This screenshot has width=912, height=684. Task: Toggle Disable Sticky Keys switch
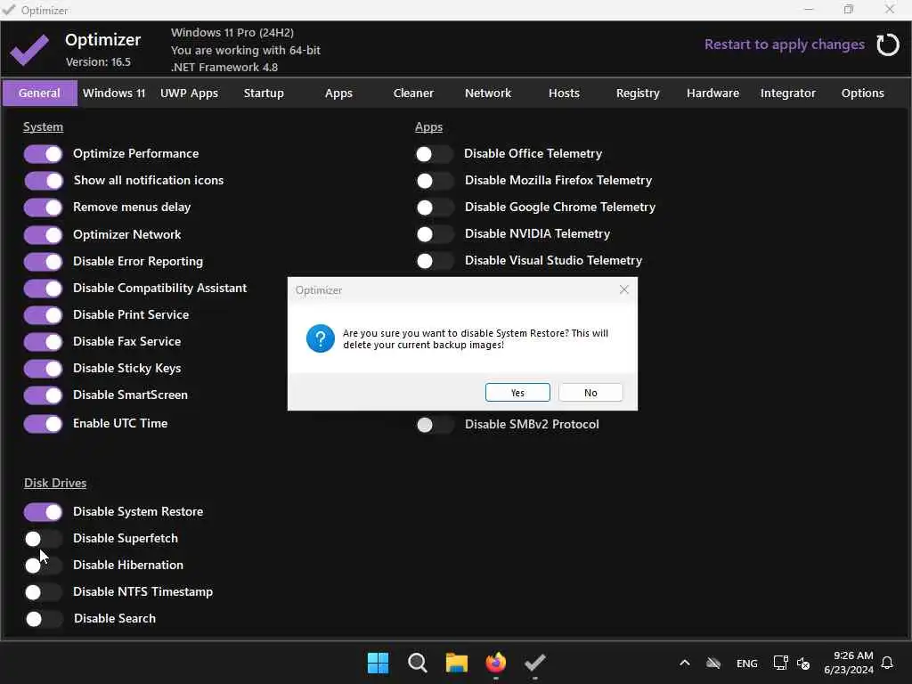click(x=43, y=369)
